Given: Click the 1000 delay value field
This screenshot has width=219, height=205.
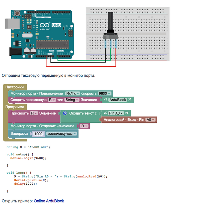Looking at the screenshot, I should [x=38, y=134].
